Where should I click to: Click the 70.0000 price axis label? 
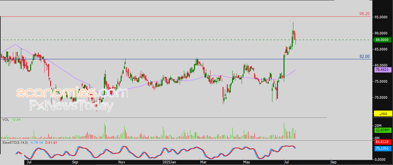(381, 97)
